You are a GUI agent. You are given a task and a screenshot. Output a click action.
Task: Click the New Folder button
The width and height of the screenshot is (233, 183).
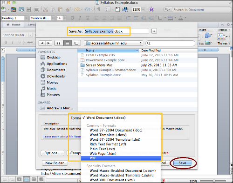coord(55,163)
